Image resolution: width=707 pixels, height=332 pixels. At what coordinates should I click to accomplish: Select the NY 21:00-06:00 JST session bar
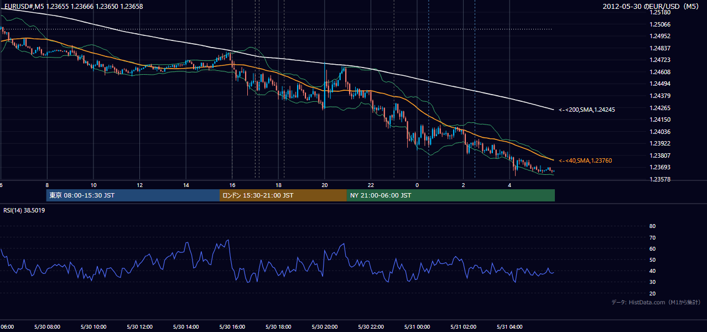pyautogui.click(x=451, y=195)
